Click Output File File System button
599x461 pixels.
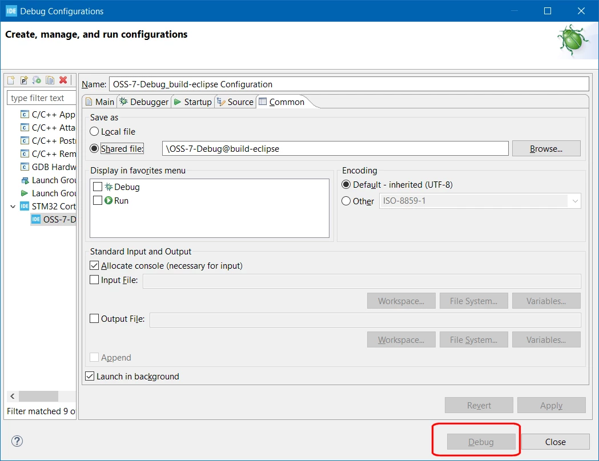point(474,339)
